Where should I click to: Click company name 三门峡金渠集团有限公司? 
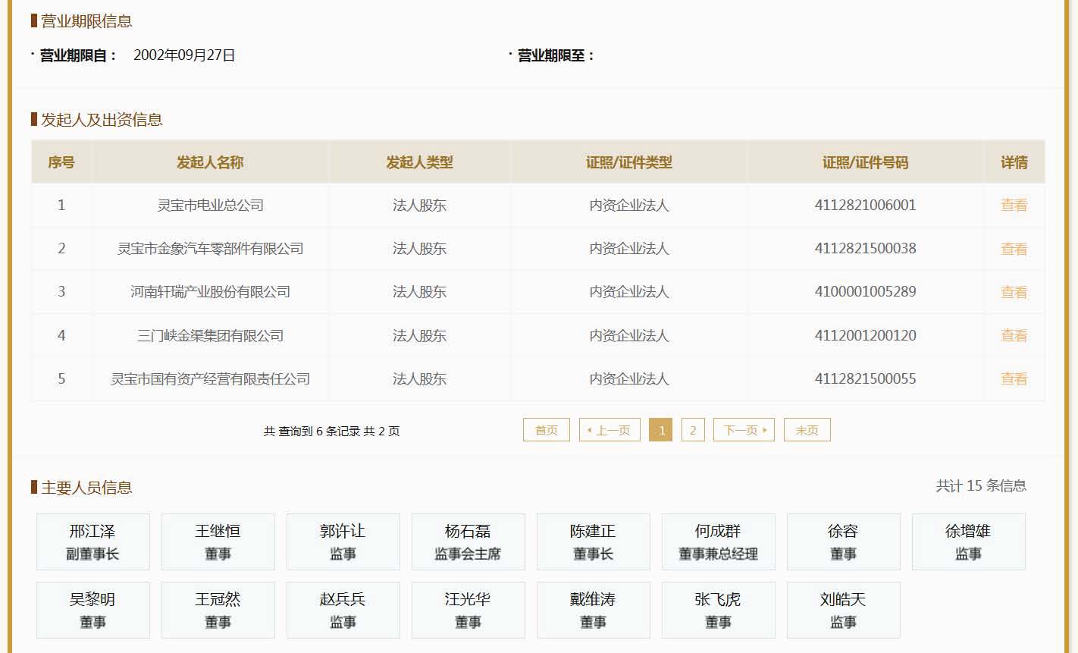tap(210, 335)
